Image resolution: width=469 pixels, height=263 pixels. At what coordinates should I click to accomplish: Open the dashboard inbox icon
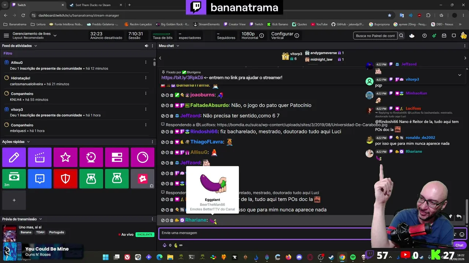coord(444,36)
